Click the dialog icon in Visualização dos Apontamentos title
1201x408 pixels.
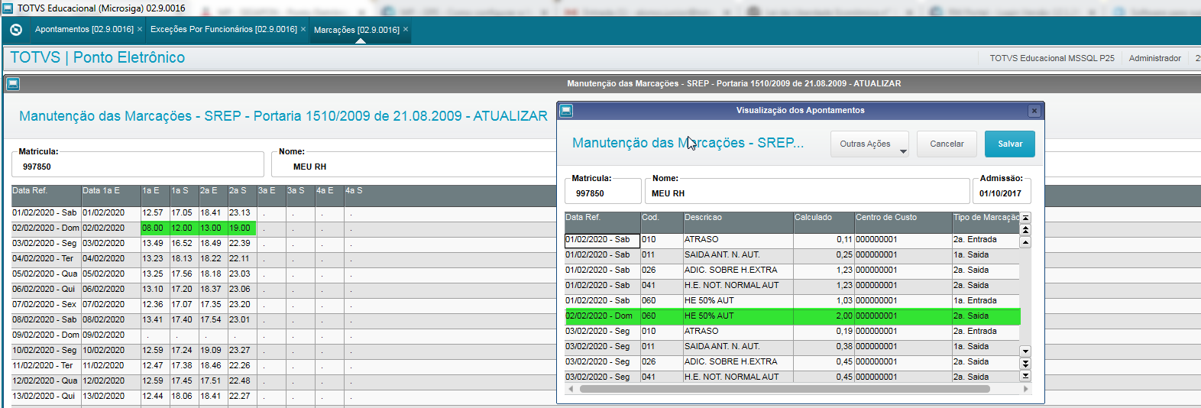point(566,110)
